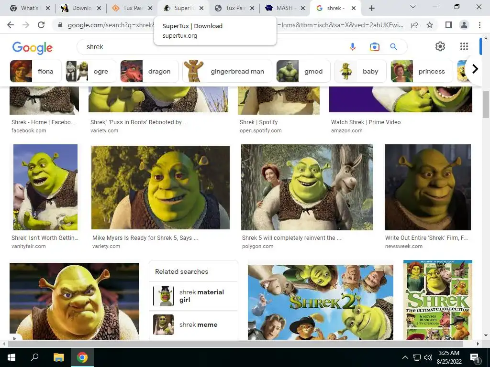Show hidden system tray icons
The width and height of the screenshot is (490, 367).
405,357
